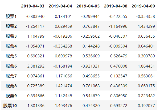Select the 股票7 row label
160x110 pixels.
click(11, 76)
